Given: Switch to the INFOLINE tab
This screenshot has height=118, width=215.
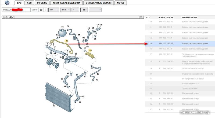Looking at the screenshot, I should (x=42, y=3).
